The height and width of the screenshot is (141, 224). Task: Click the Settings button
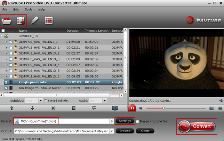[125, 121]
